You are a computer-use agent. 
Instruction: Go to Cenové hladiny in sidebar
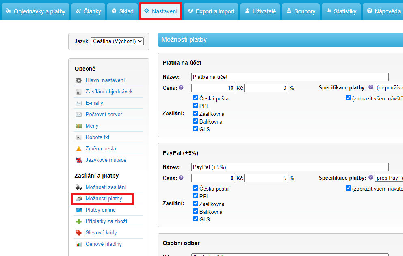[x=103, y=244]
